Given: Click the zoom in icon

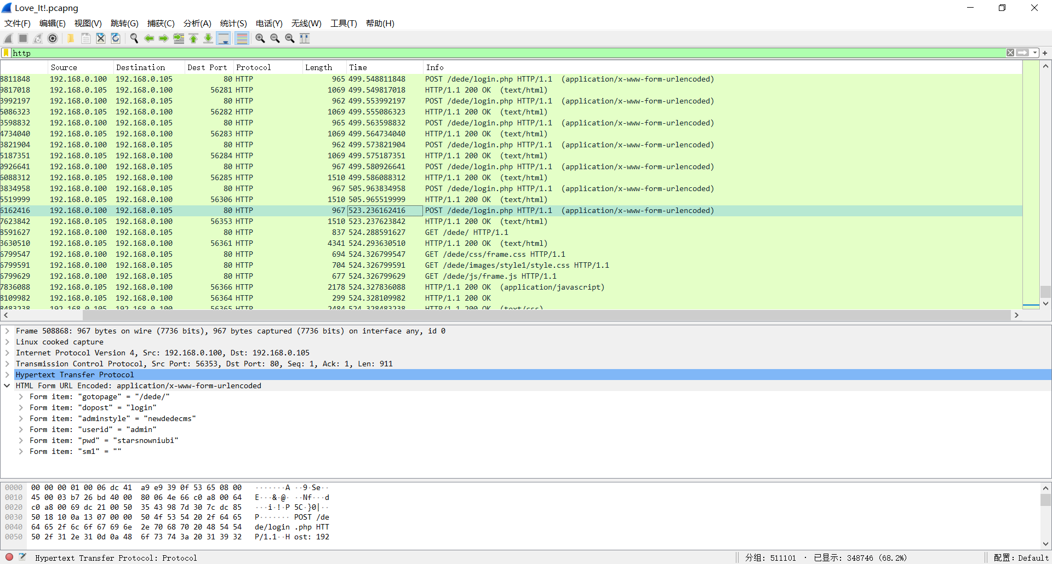Looking at the screenshot, I should point(260,38).
